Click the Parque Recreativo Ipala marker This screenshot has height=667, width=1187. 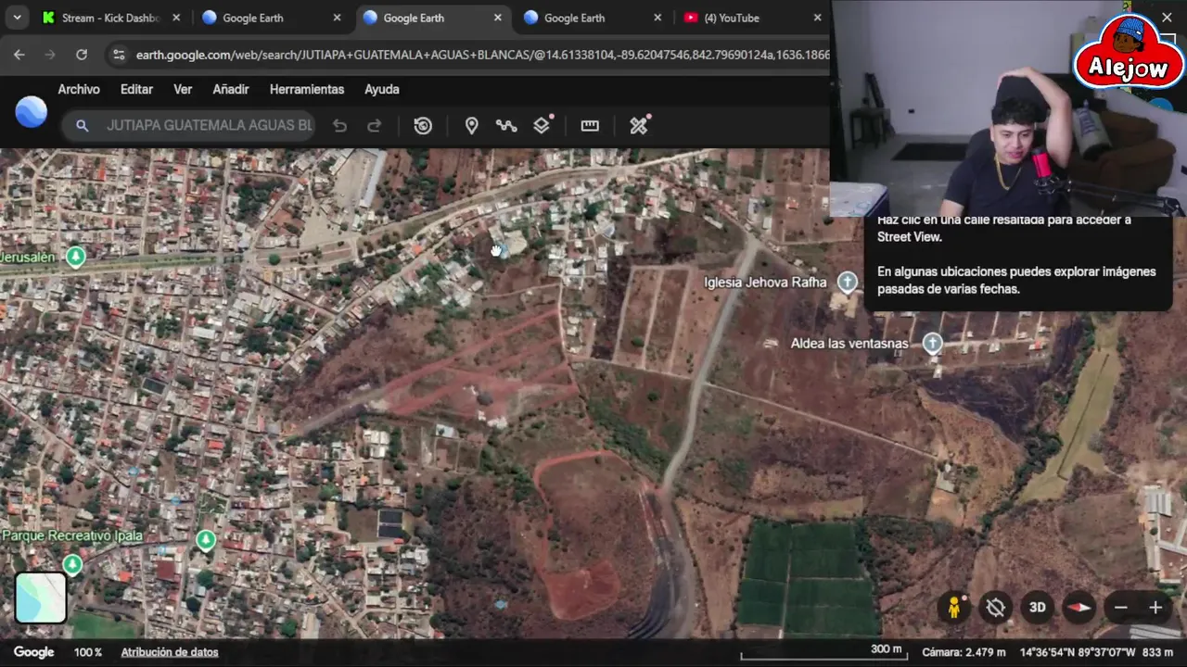tap(206, 539)
